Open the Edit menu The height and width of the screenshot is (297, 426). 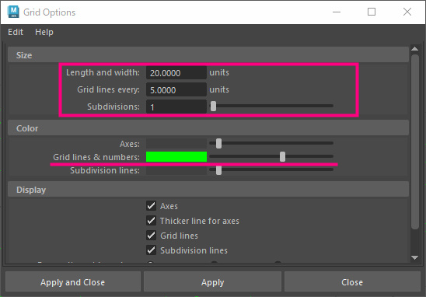point(16,32)
